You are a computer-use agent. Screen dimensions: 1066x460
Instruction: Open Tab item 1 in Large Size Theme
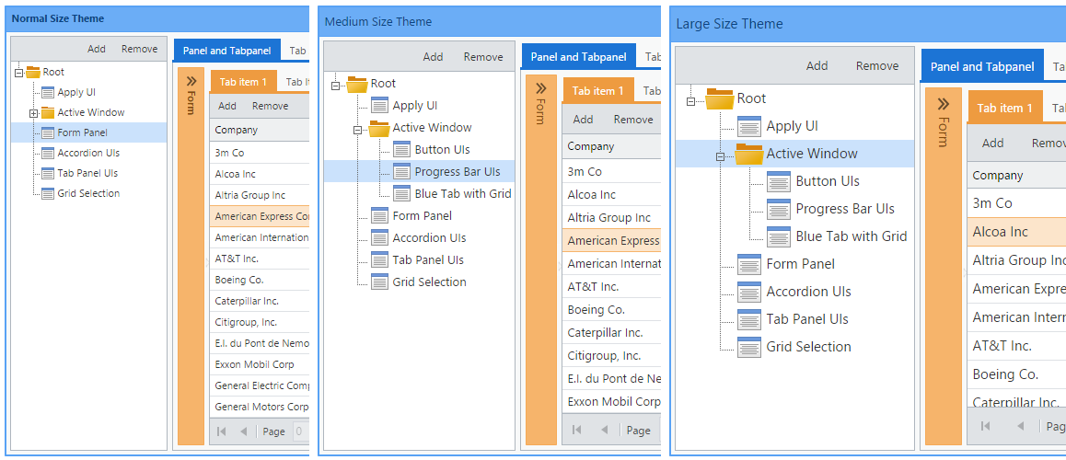1005,108
